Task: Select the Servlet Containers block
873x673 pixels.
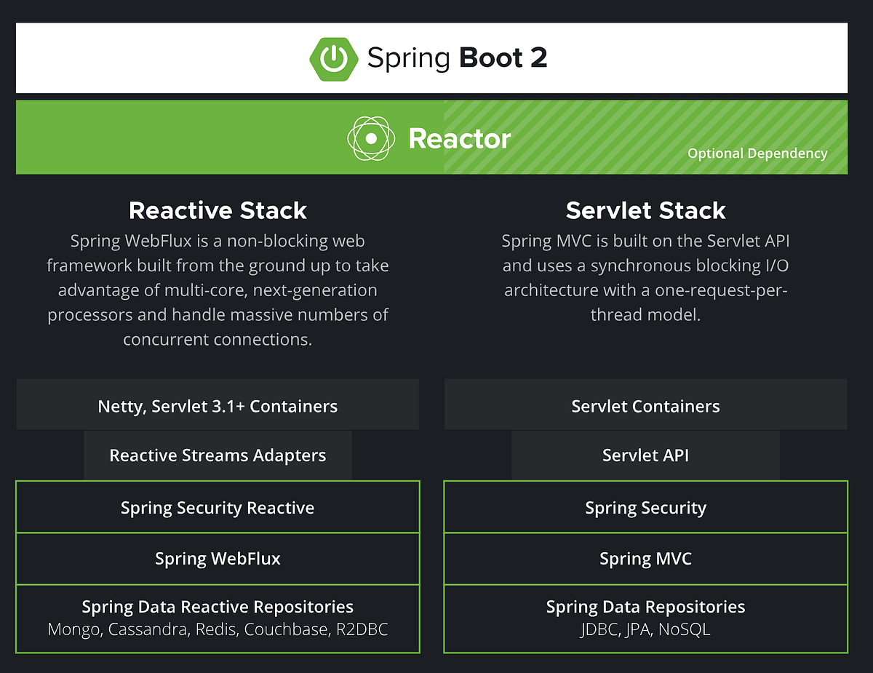Action: (645, 405)
